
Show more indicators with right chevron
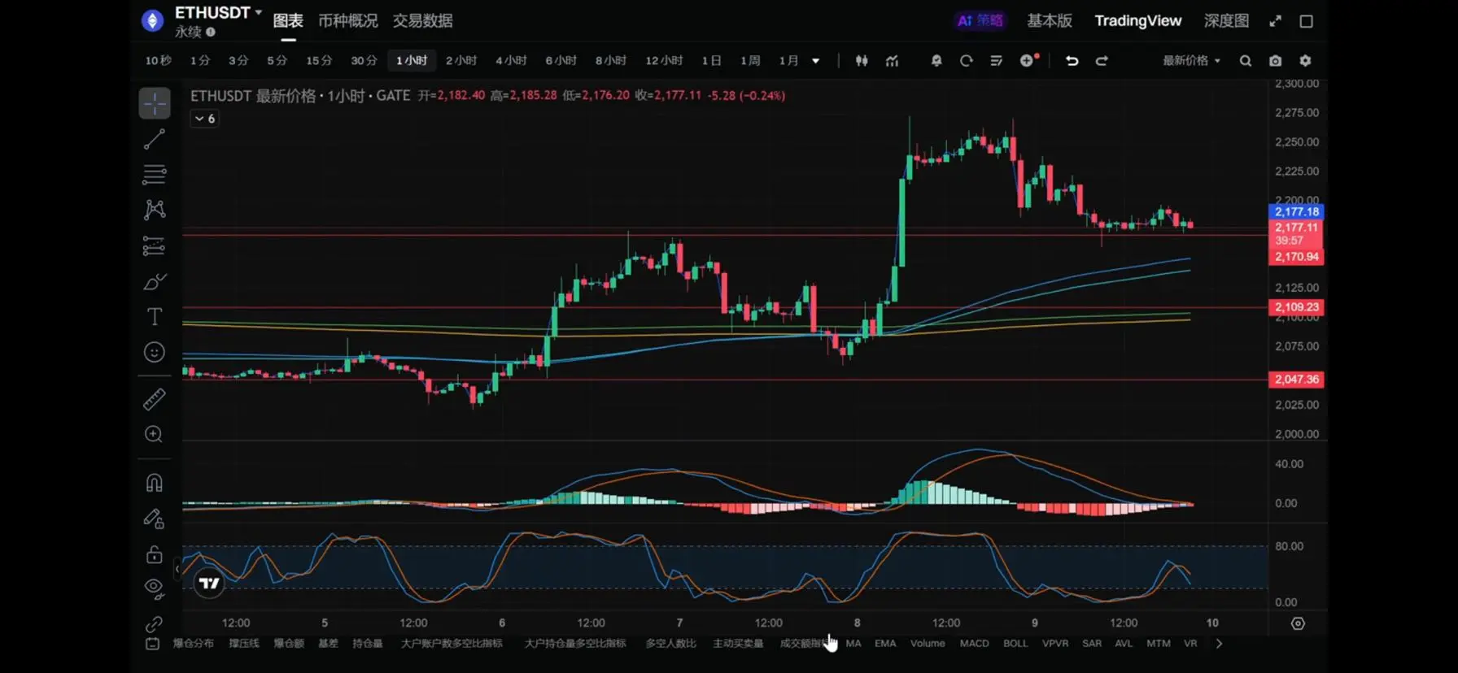pos(1219,644)
